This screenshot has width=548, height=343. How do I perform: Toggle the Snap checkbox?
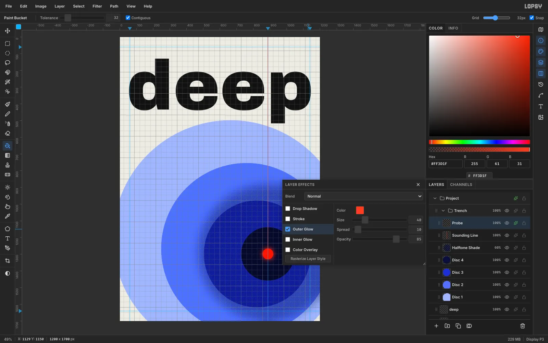point(532,18)
